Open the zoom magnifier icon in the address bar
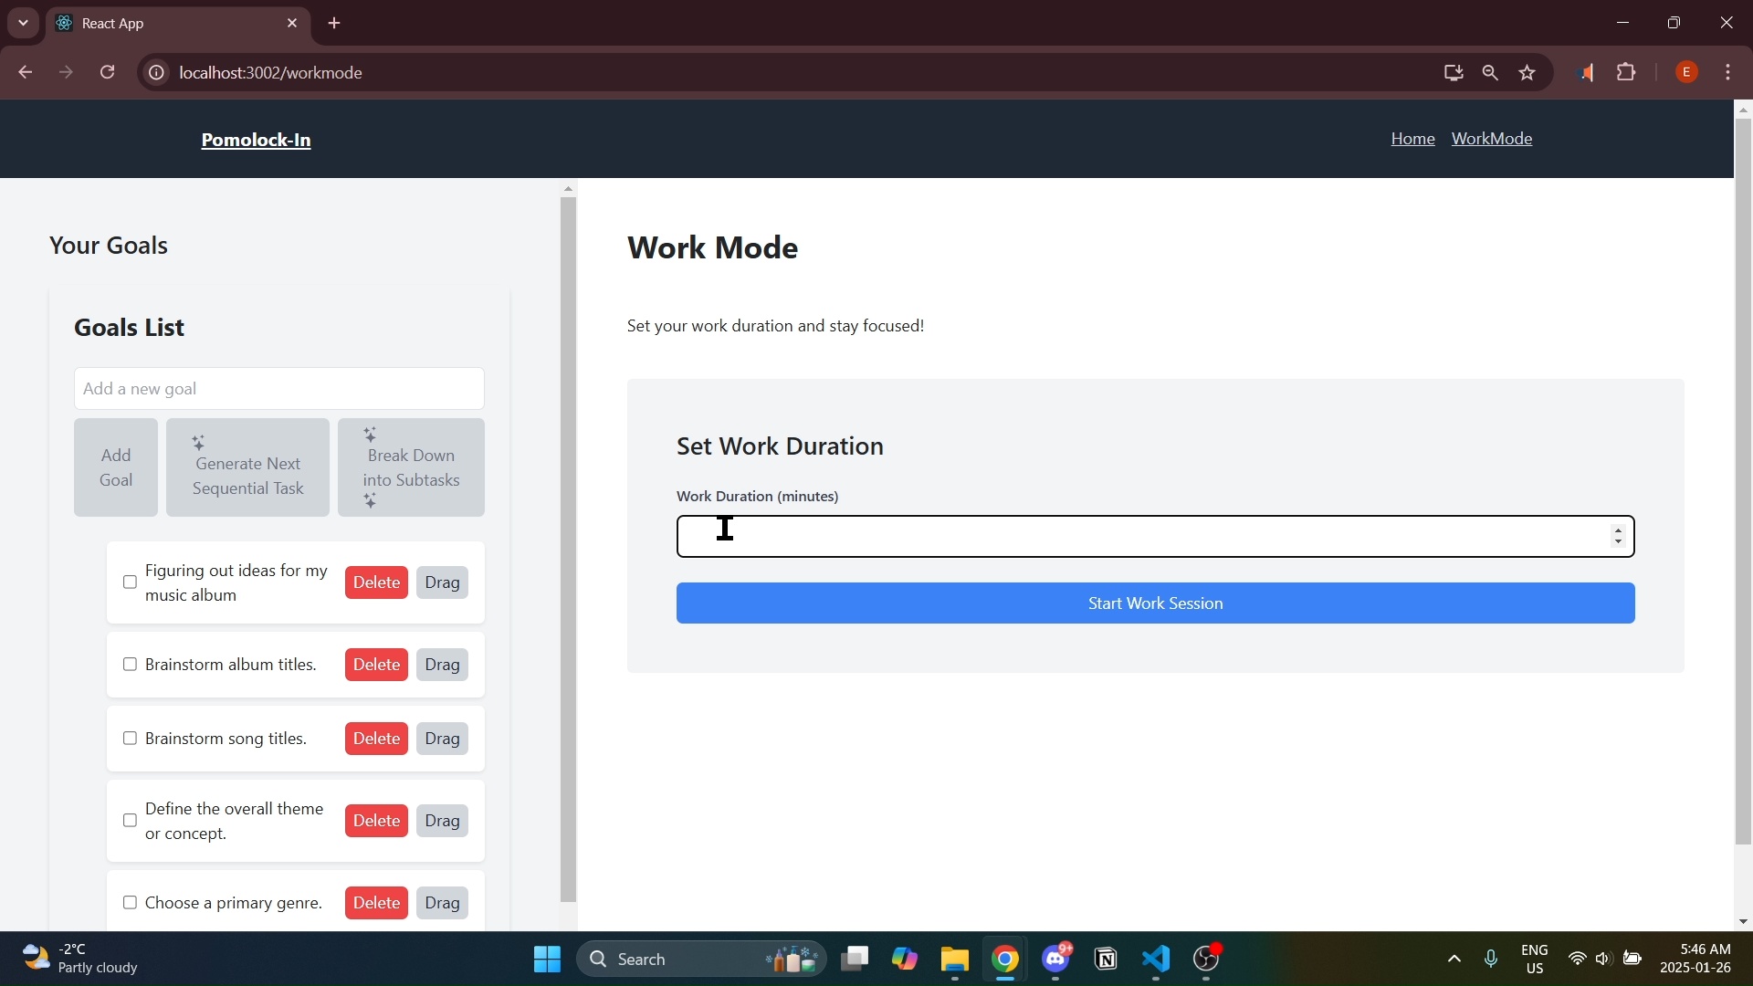The image size is (1753, 986). coord(1490,73)
